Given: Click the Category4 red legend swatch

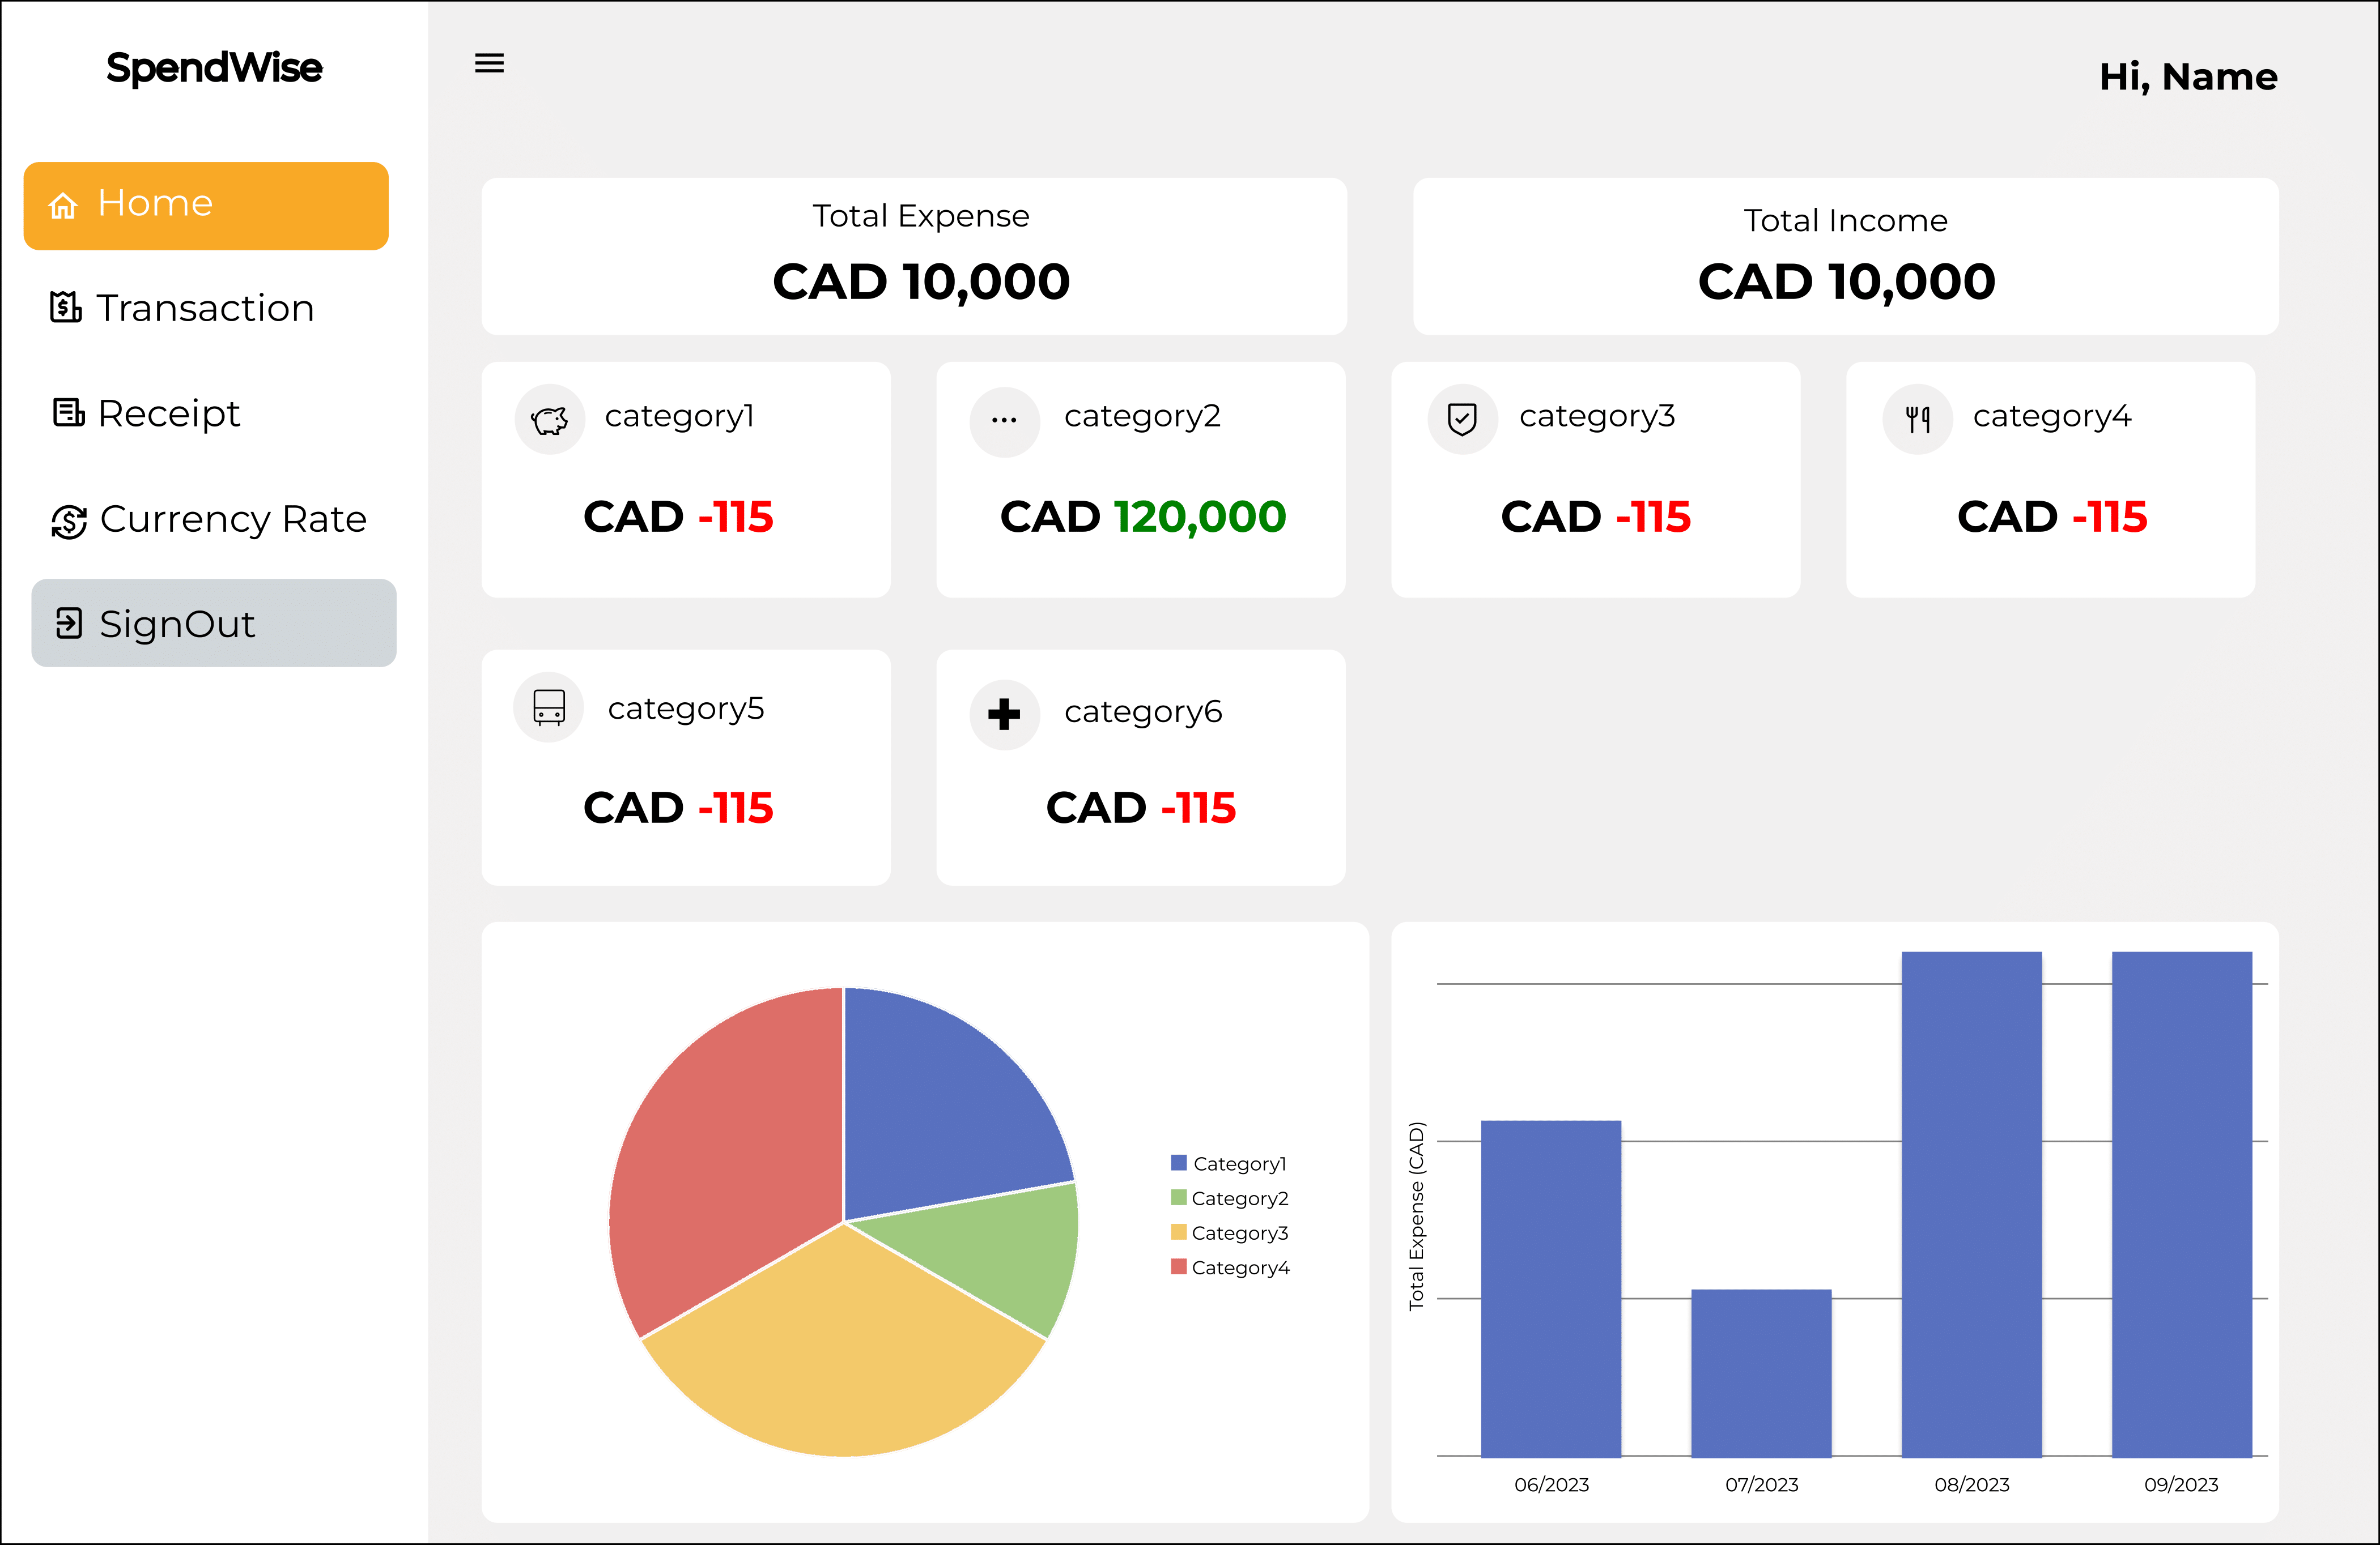Looking at the screenshot, I should pyautogui.click(x=1179, y=1266).
